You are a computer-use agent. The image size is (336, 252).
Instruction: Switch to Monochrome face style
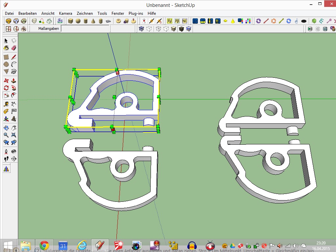[x=189, y=29]
